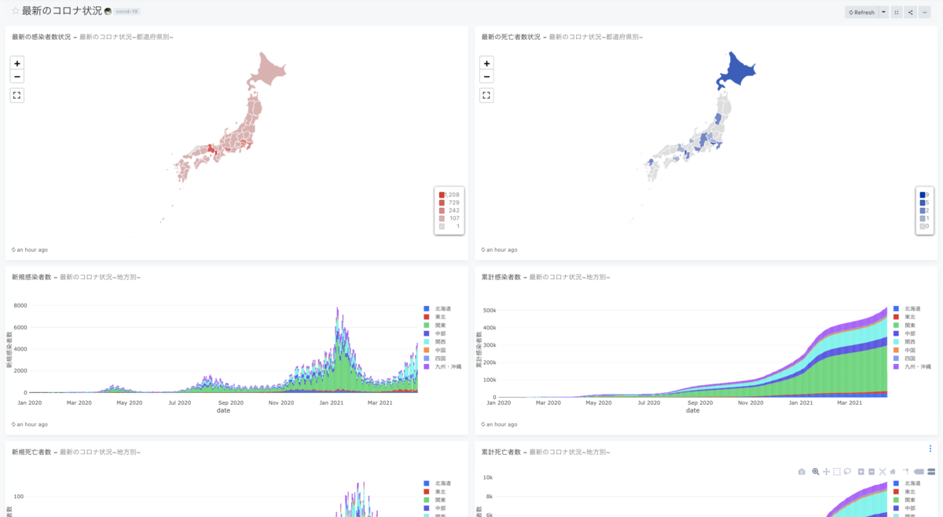Open query link beside 新規死亡者数 title
The height and width of the screenshot is (517, 943).
(100, 452)
